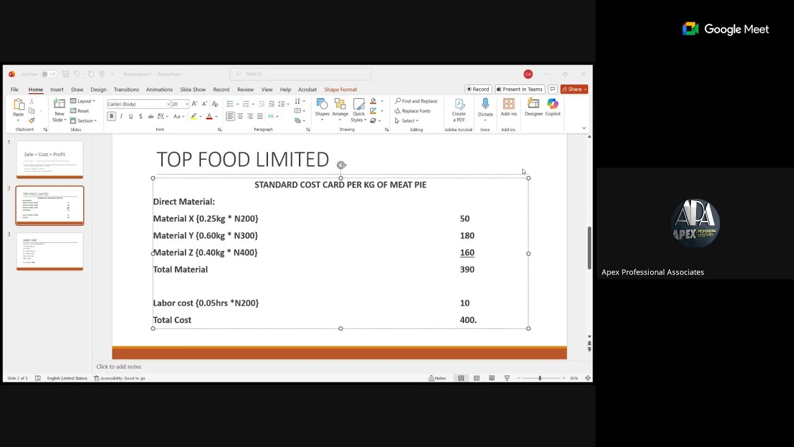Screen dimensions: 794x447
Task: Collapse the ribbon with chevron
Action: [584, 128]
